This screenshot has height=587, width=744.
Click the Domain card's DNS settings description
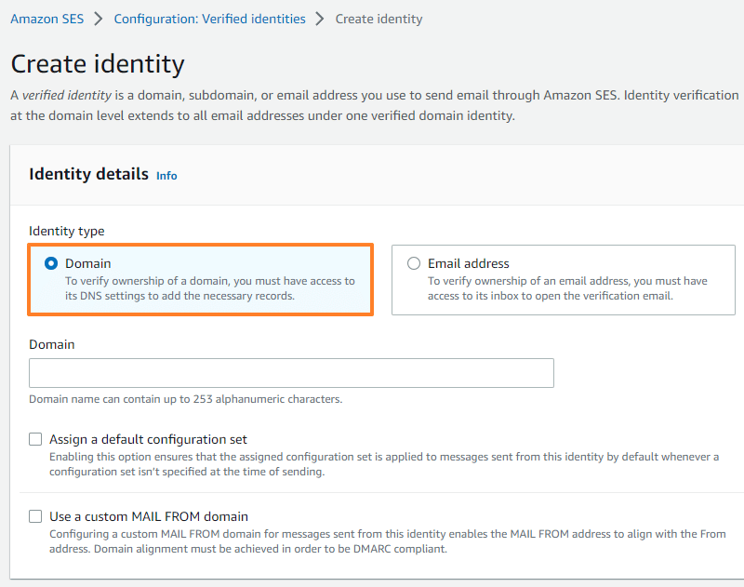[209, 288]
